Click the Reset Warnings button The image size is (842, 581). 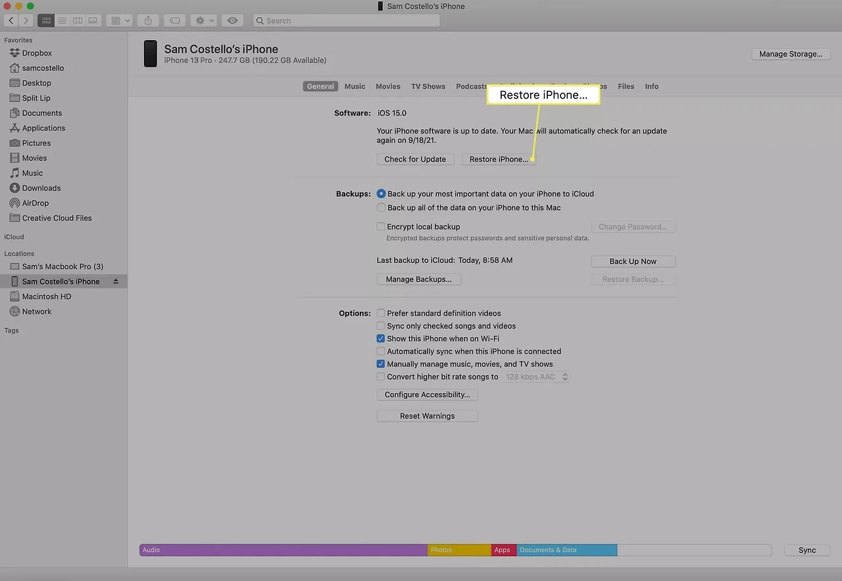427,416
